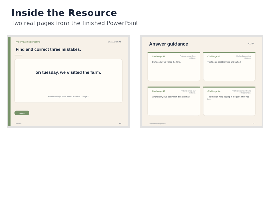Click the answer 'On Tuesday, we visited the farm.'
The width and height of the screenshot is (270, 202).
[166, 62]
